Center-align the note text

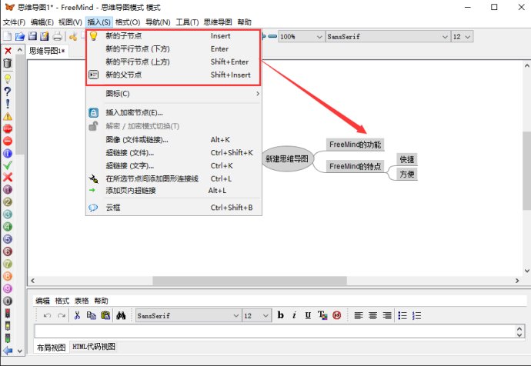(x=372, y=315)
